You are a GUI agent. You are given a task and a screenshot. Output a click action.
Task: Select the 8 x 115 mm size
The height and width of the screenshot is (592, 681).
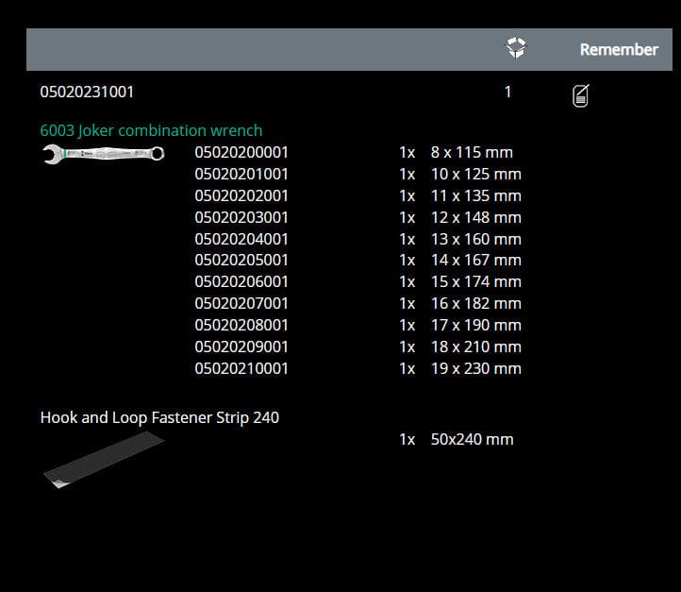tap(472, 152)
